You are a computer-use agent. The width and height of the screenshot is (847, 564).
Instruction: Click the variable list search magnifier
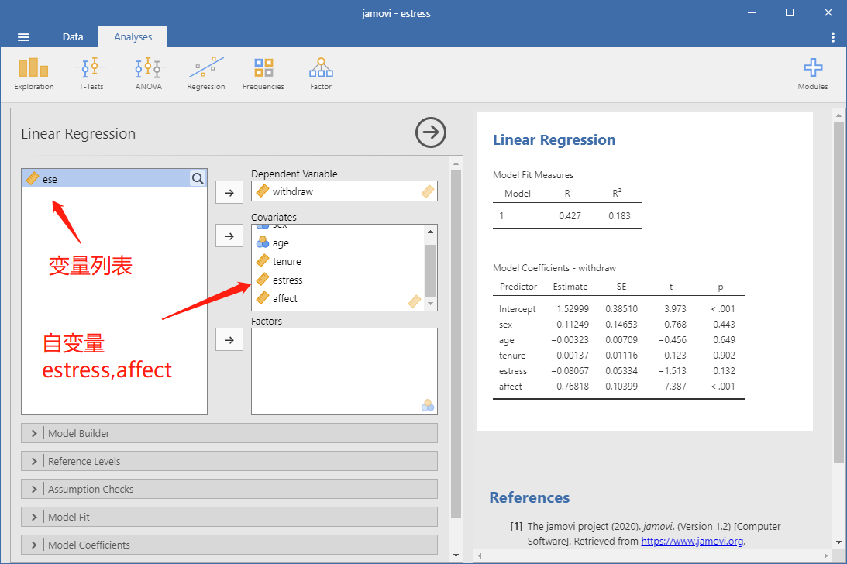click(x=198, y=179)
